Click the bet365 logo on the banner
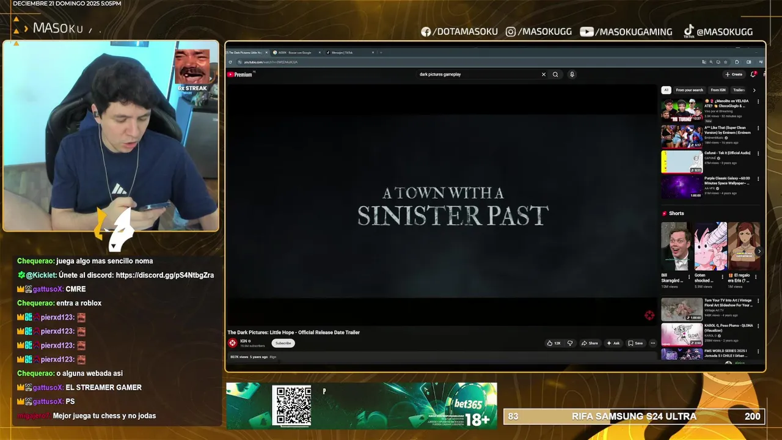Screen dimensions: 782x440 click(468, 405)
